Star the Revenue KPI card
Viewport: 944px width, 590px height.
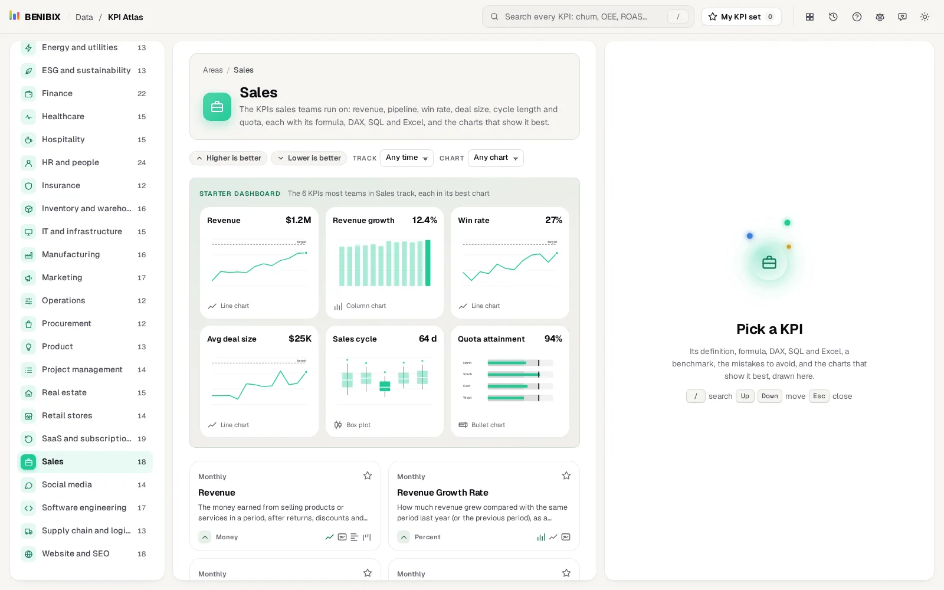(368, 476)
